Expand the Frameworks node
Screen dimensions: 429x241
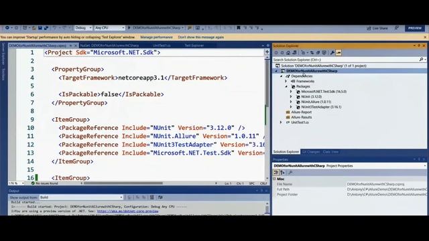tap(286, 82)
